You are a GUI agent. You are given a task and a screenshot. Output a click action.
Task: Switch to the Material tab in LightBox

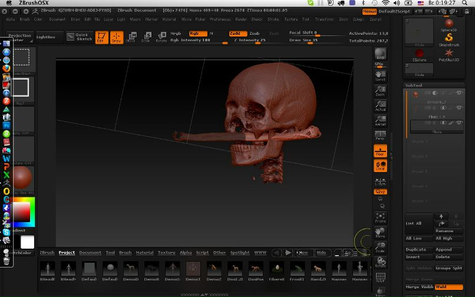pos(144,252)
